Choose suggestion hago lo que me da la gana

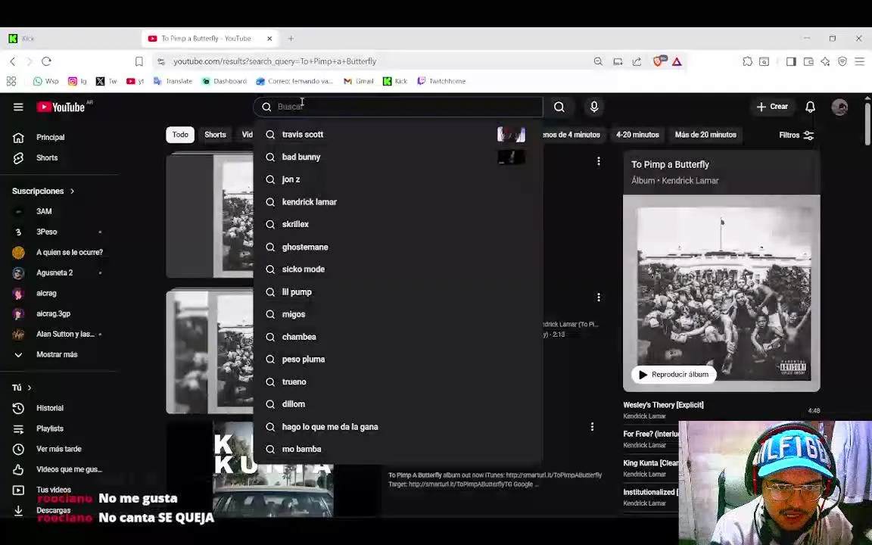click(398, 427)
